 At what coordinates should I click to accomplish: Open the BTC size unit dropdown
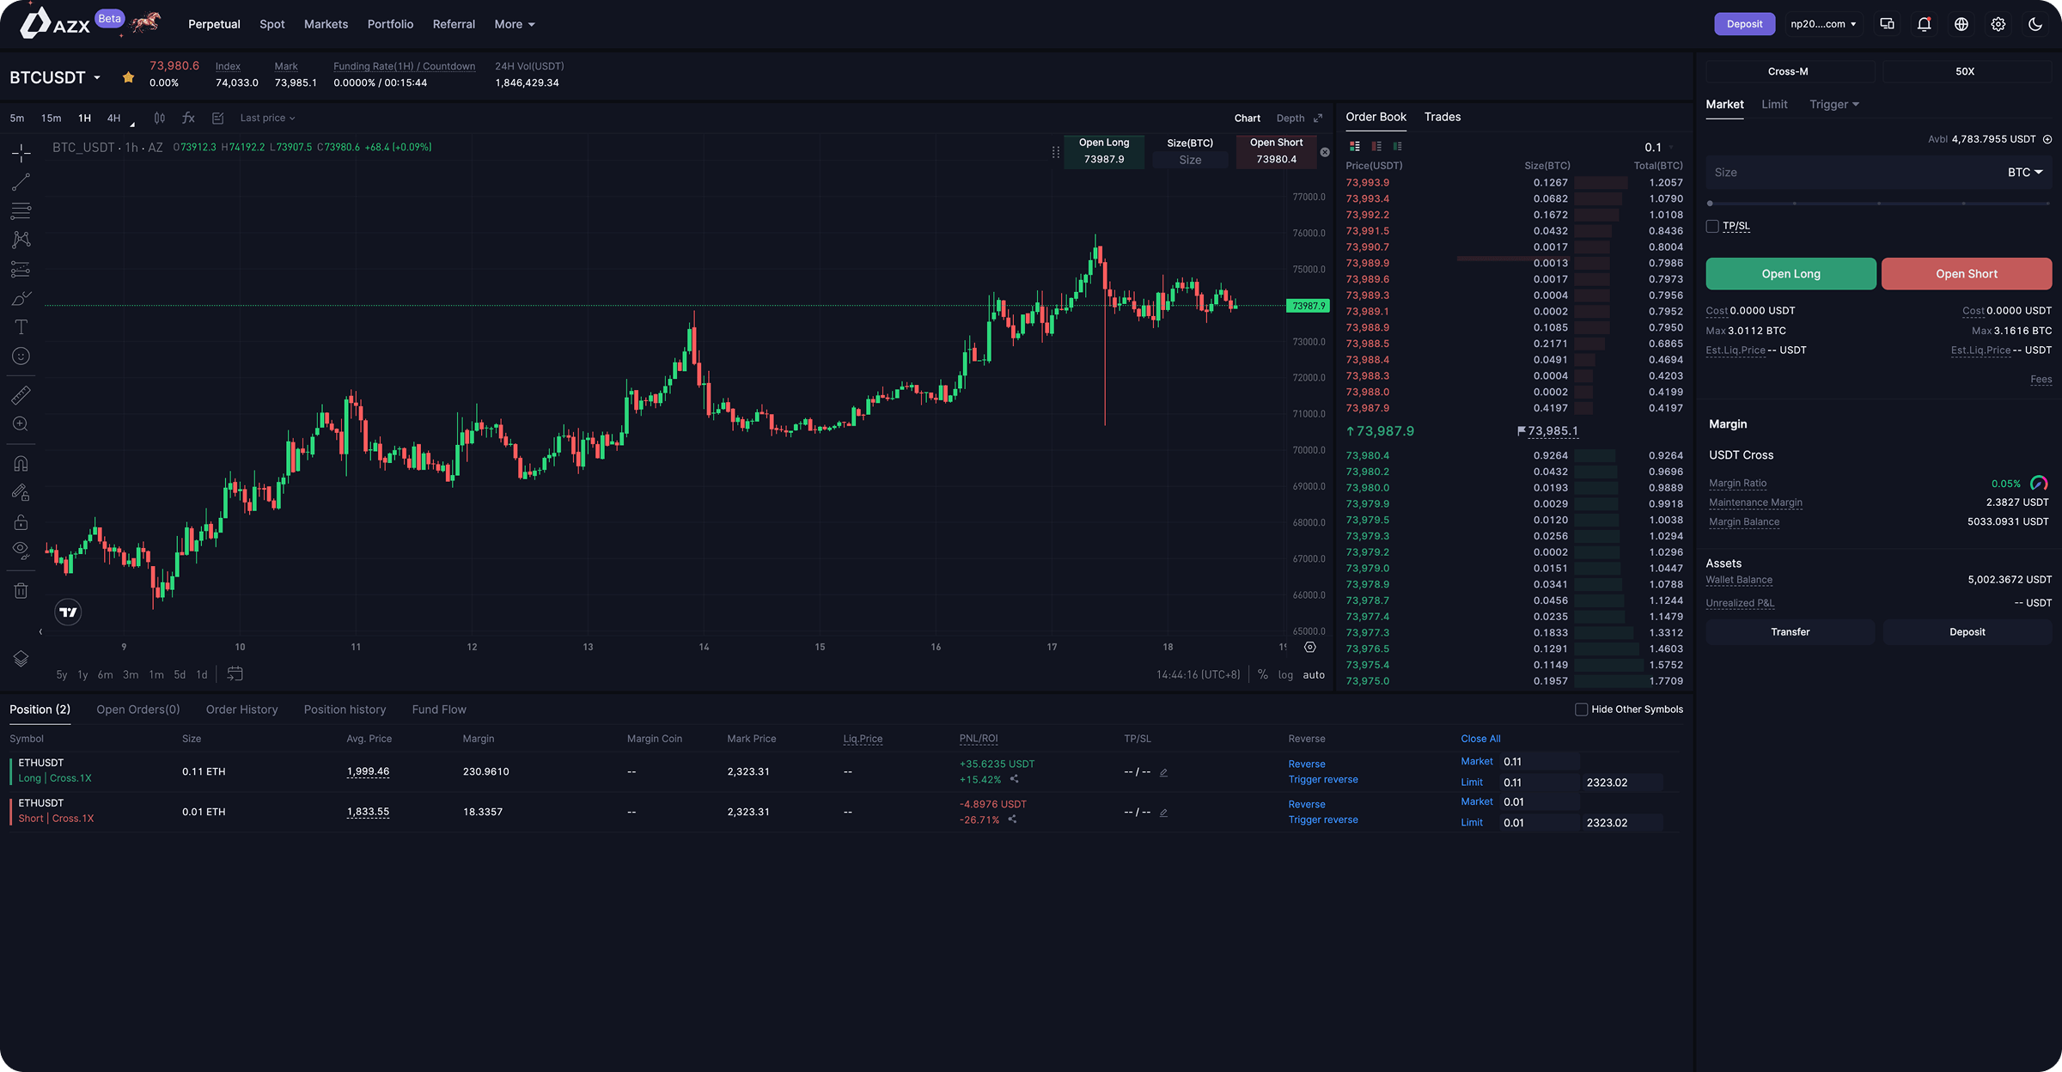pyautogui.click(x=2024, y=173)
